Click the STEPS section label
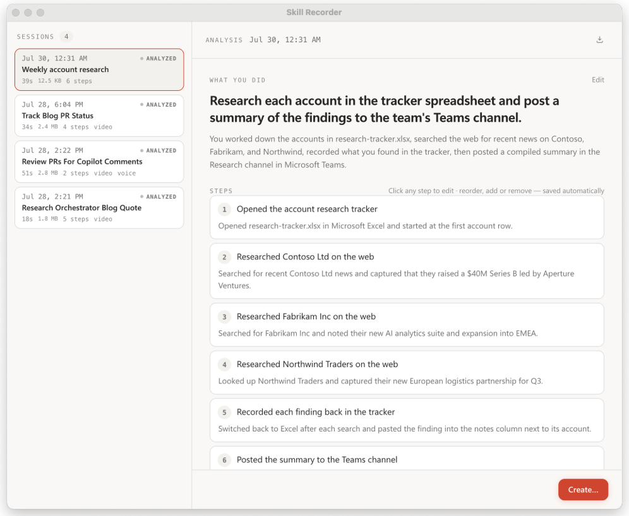This screenshot has width=629, height=516. (x=221, y=191)
